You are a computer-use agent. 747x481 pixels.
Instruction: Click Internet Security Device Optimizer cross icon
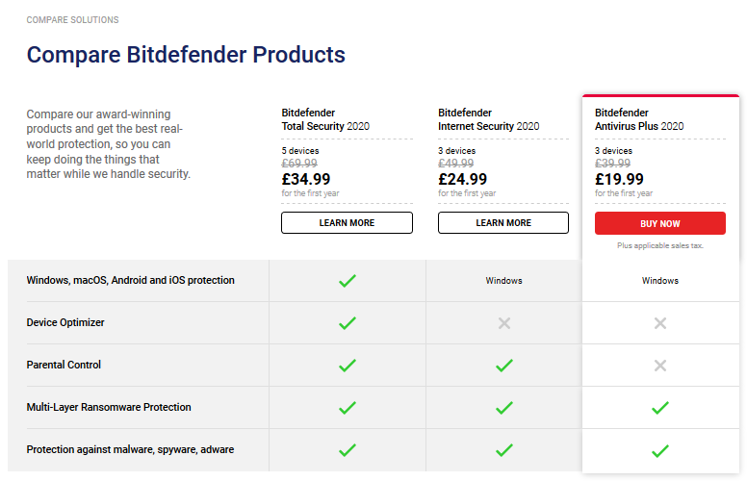pyautogui.click(x=503, y=323)
